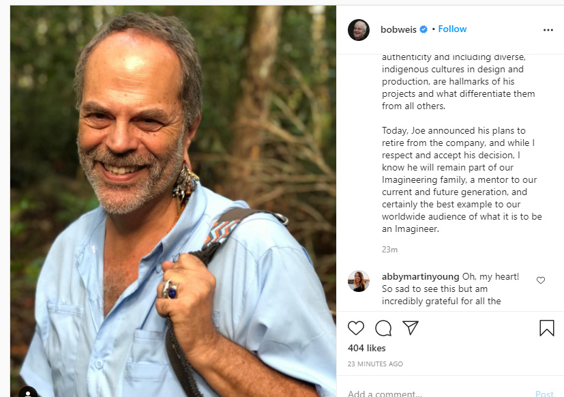
Task: Like abbymartinyoung's comment with the small heart
Action: coord(541,280)
